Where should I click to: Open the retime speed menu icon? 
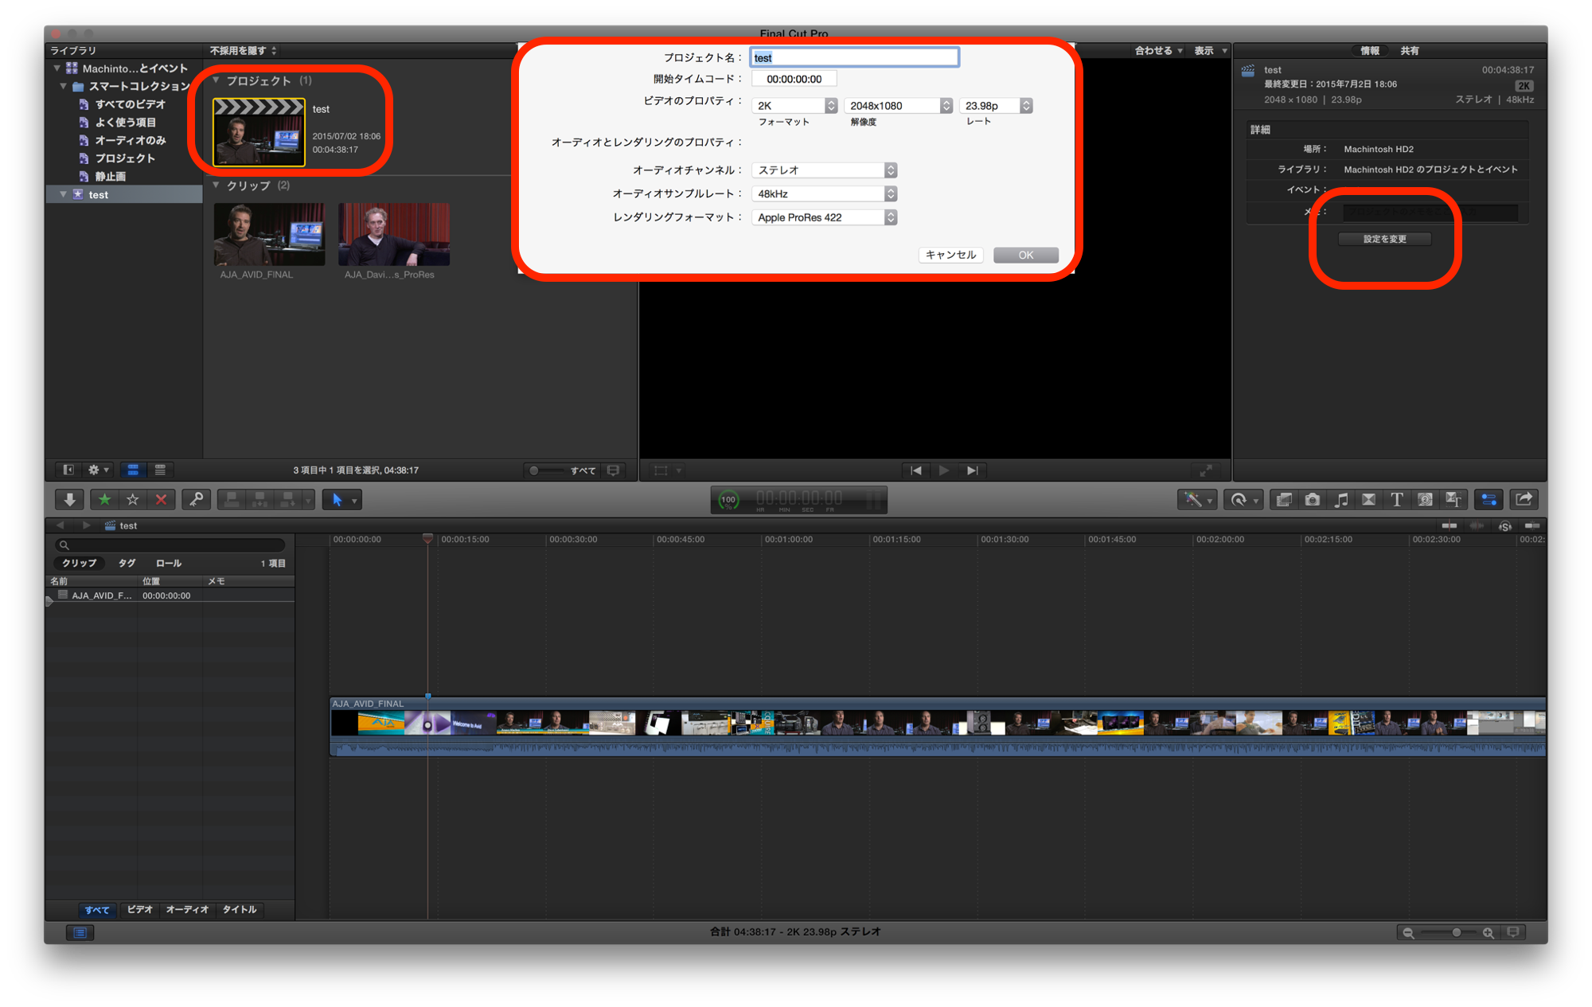point(1243,500)
